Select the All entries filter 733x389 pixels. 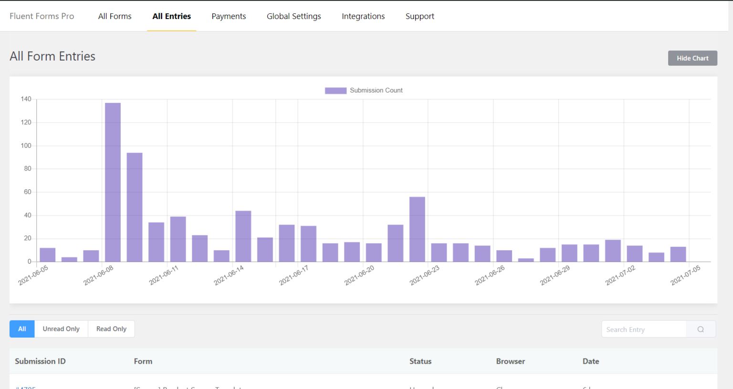tap(22, 329)
